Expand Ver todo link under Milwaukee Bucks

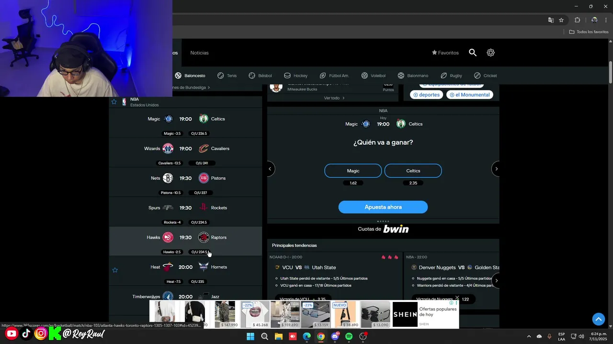334,98
